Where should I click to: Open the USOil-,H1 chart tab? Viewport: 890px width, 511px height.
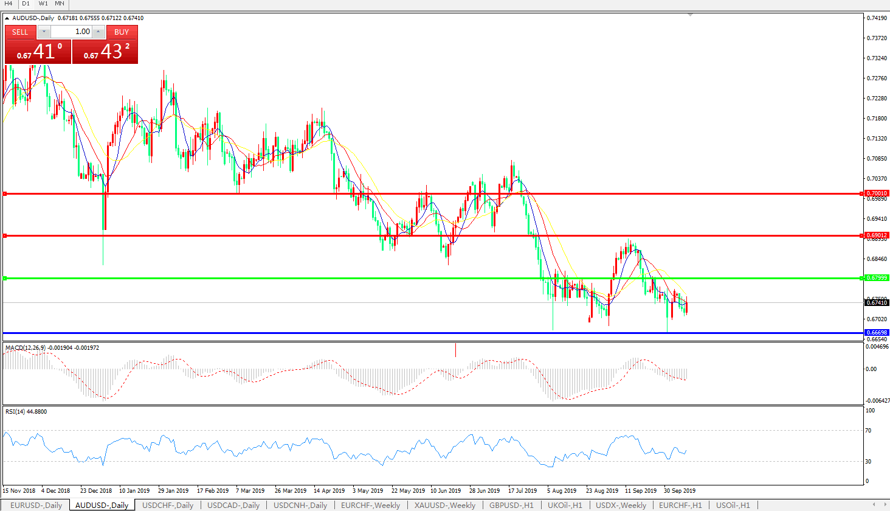(733, 505)
